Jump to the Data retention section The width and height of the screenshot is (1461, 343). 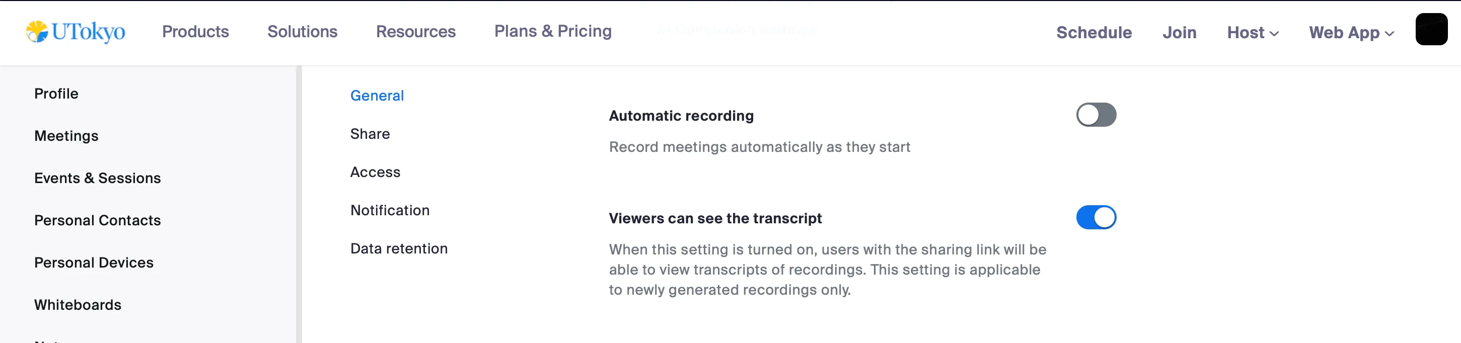click(399, 248)
